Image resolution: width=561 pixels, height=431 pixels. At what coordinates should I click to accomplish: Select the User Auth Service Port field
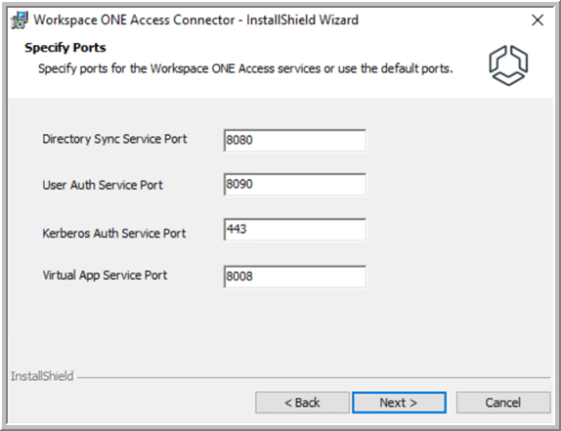pyautogui.click(x=295, y=185)
